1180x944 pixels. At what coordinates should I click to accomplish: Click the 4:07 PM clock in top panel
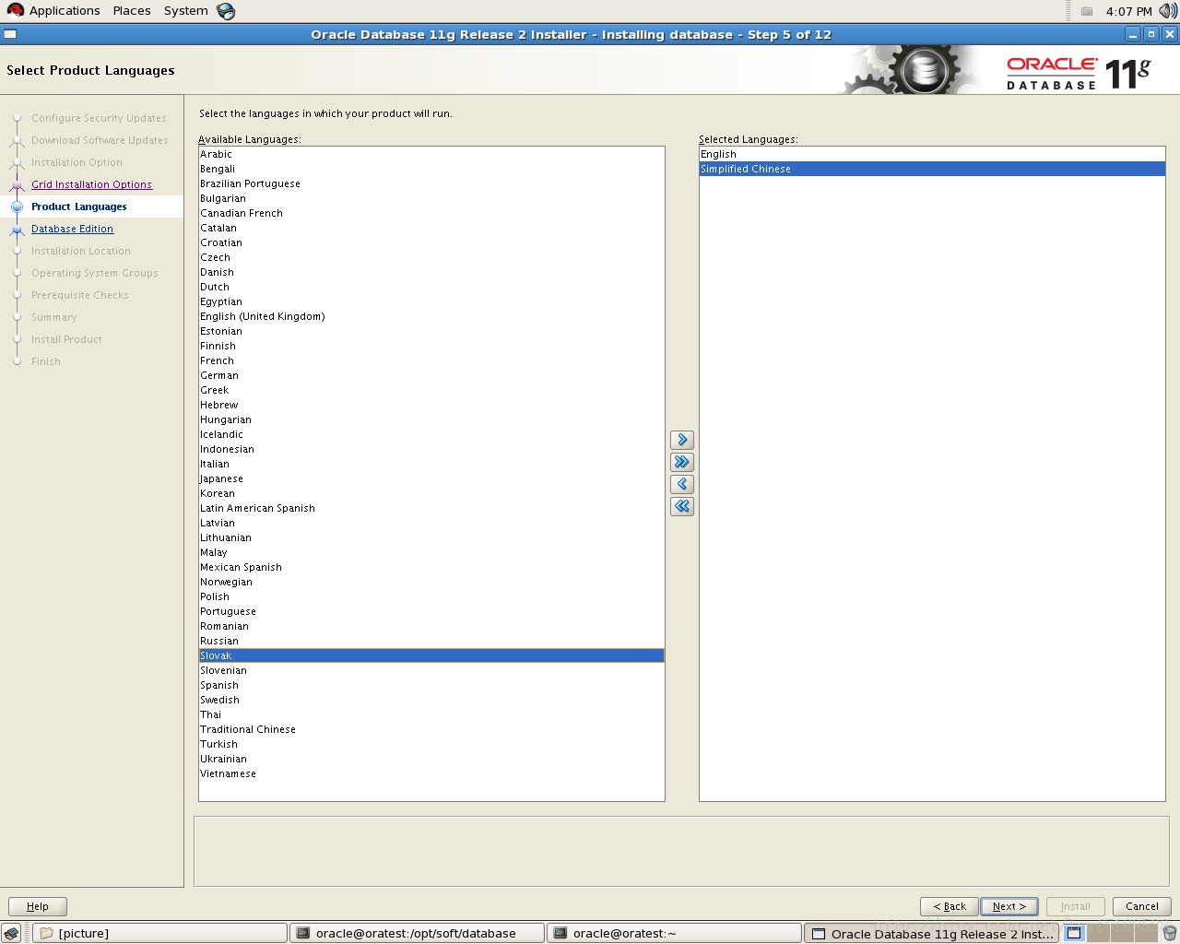(x=1128, y=11)
